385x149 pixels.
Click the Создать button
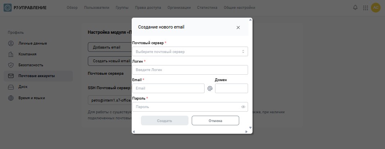164,120
